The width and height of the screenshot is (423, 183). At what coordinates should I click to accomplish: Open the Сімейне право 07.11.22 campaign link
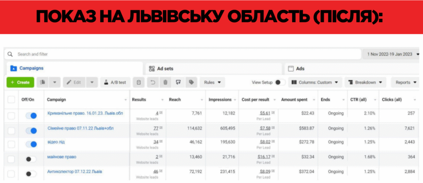tap(81, 128)
